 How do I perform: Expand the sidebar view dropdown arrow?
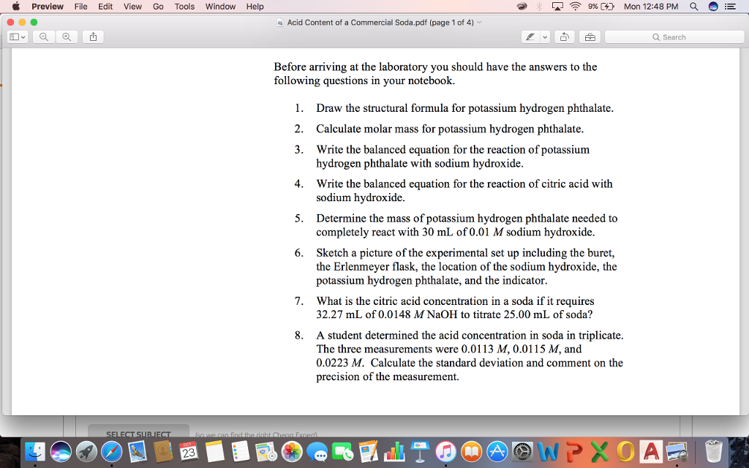coord(24,37)
